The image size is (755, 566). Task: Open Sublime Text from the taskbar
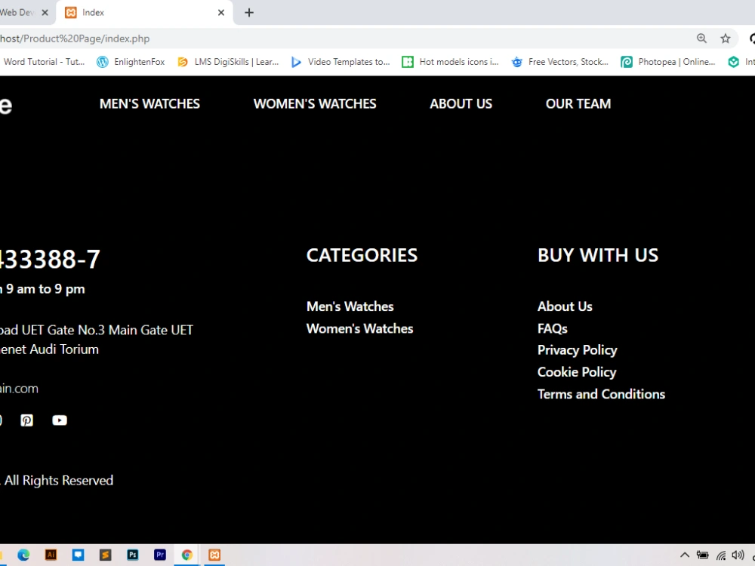(x=106, y=555)
